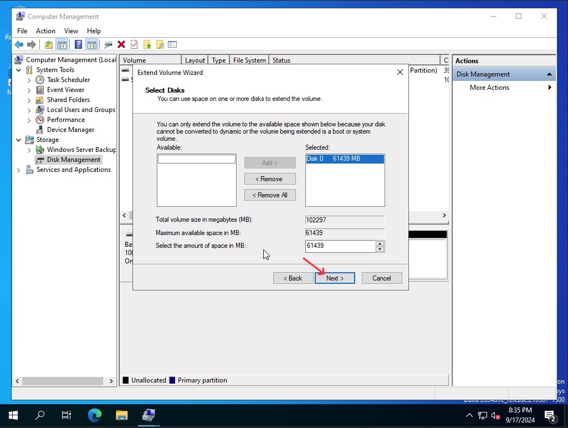Image resolution: width=568 pixels, height=428 pixels.
Task: Click the Layout column header
Action: [195, 60]
